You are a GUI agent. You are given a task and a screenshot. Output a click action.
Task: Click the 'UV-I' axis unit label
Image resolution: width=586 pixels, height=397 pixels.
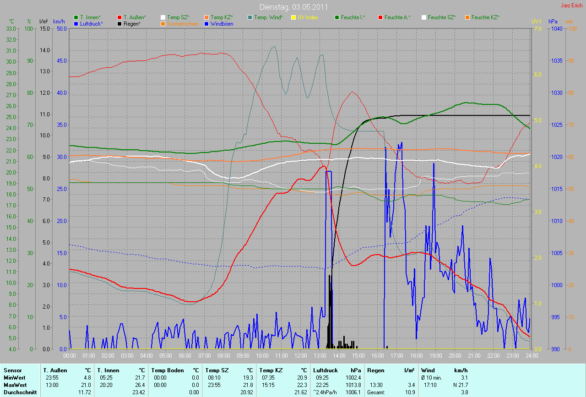coord(536,22)
